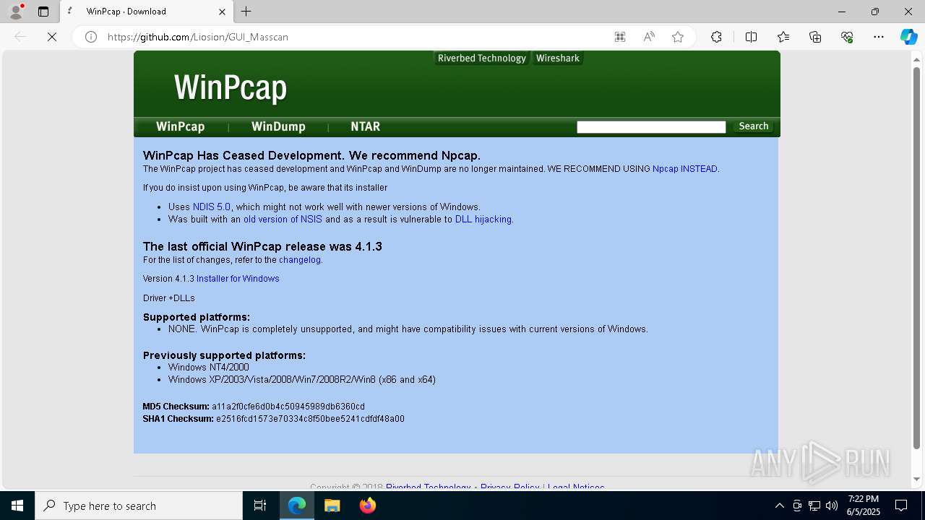Image resolution: width=925 pixels, height=520 pixels.
Task: Open Edge Settings and more menu
Action: [879, 37]
